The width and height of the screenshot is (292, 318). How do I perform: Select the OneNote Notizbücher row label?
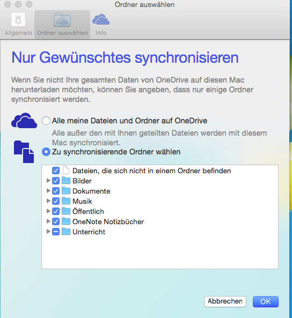(x=108, y=221)
